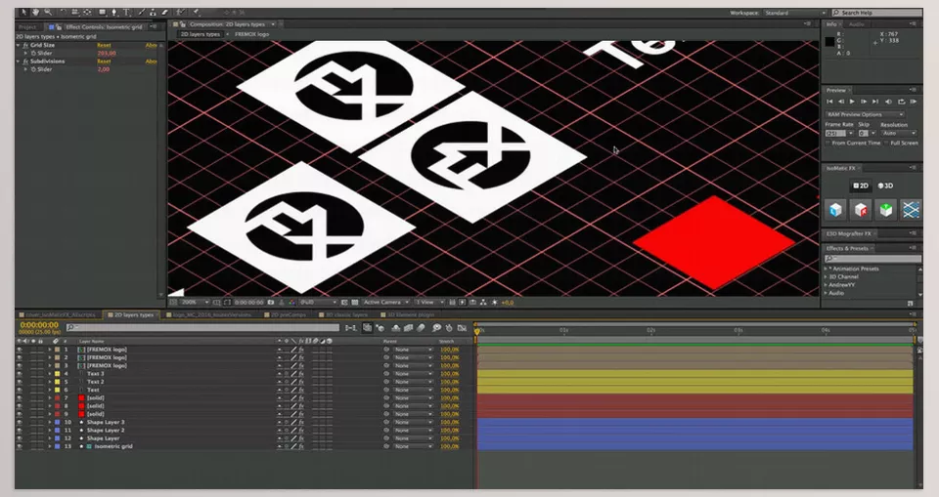This screenshot has height=497, width=939.
Task: Switch IsoMatic FX to 2D mode
Action: pos(861,186)
